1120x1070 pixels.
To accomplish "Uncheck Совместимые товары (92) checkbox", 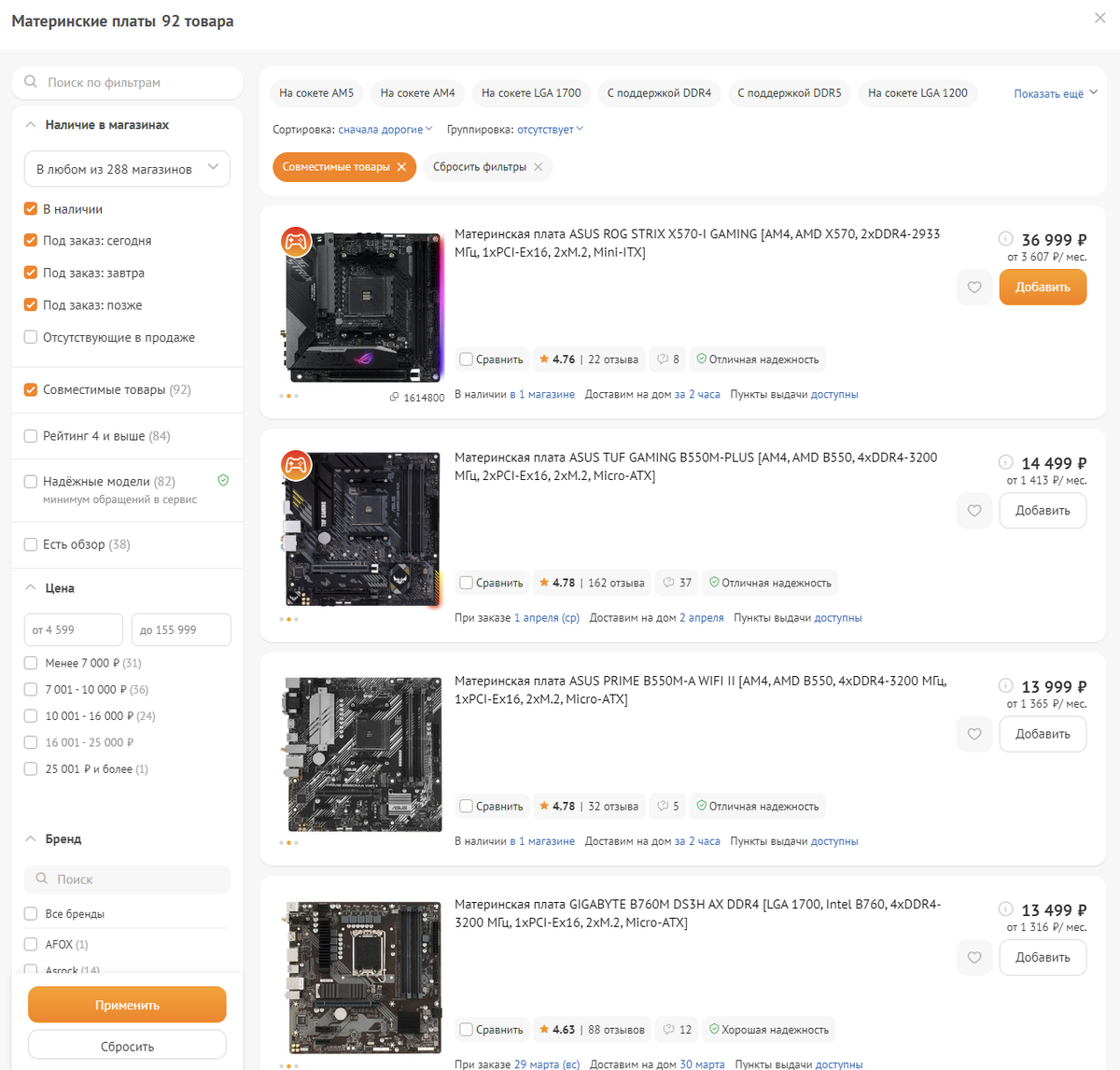I will coord(31,390).
